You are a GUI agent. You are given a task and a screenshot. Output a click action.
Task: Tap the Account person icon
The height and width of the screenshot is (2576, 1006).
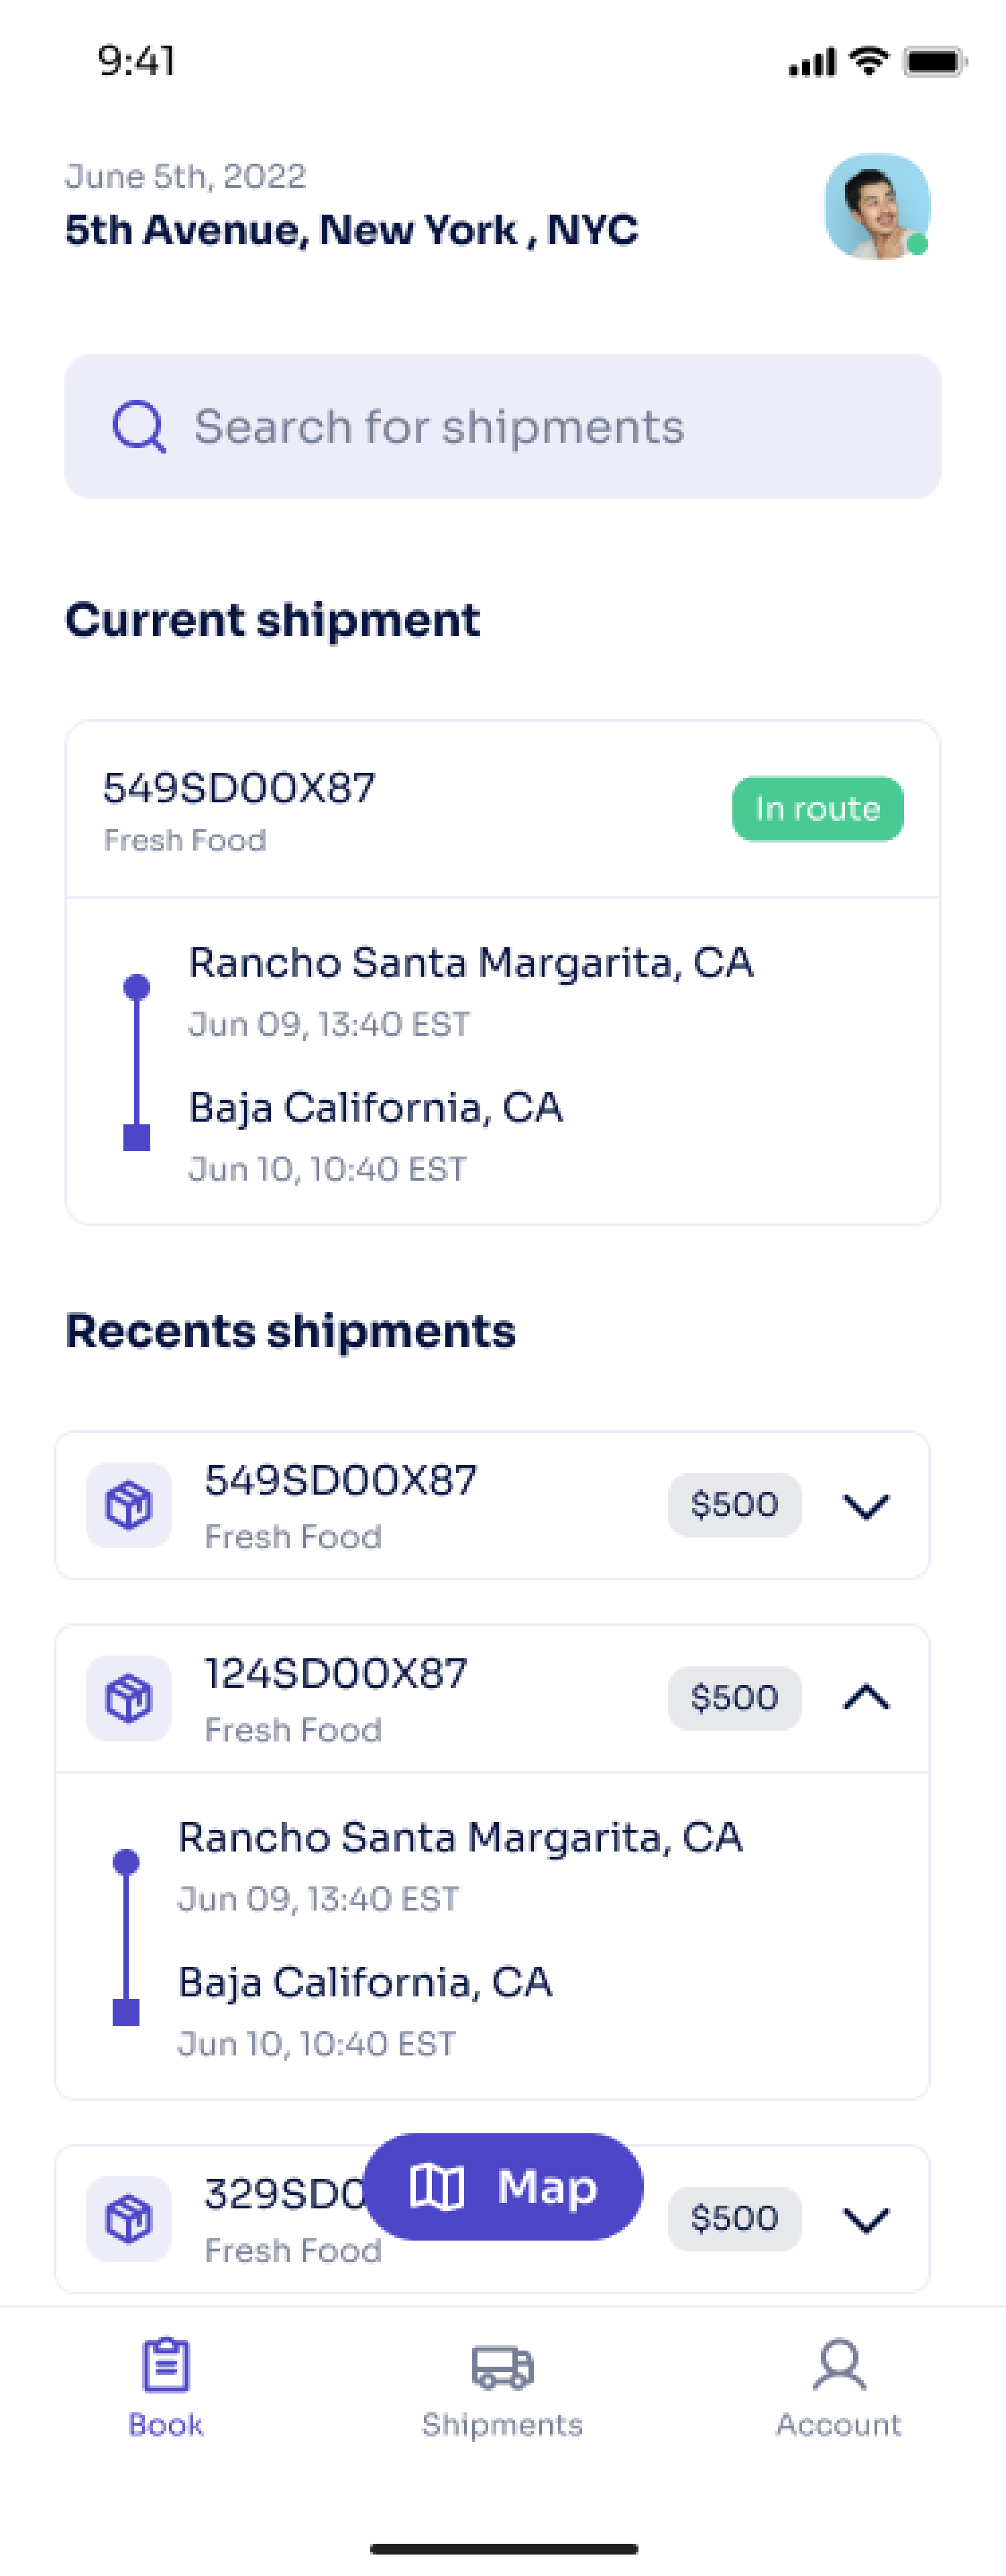[x=839, y=2364]
